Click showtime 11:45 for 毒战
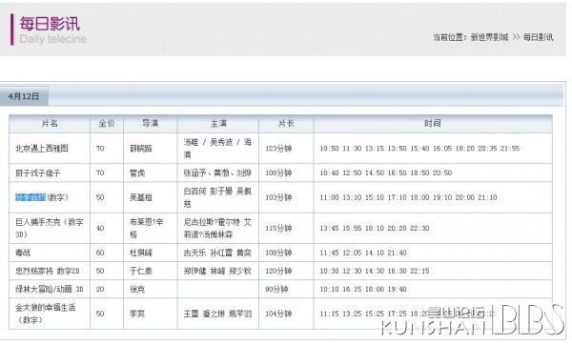 click(330, 253)
